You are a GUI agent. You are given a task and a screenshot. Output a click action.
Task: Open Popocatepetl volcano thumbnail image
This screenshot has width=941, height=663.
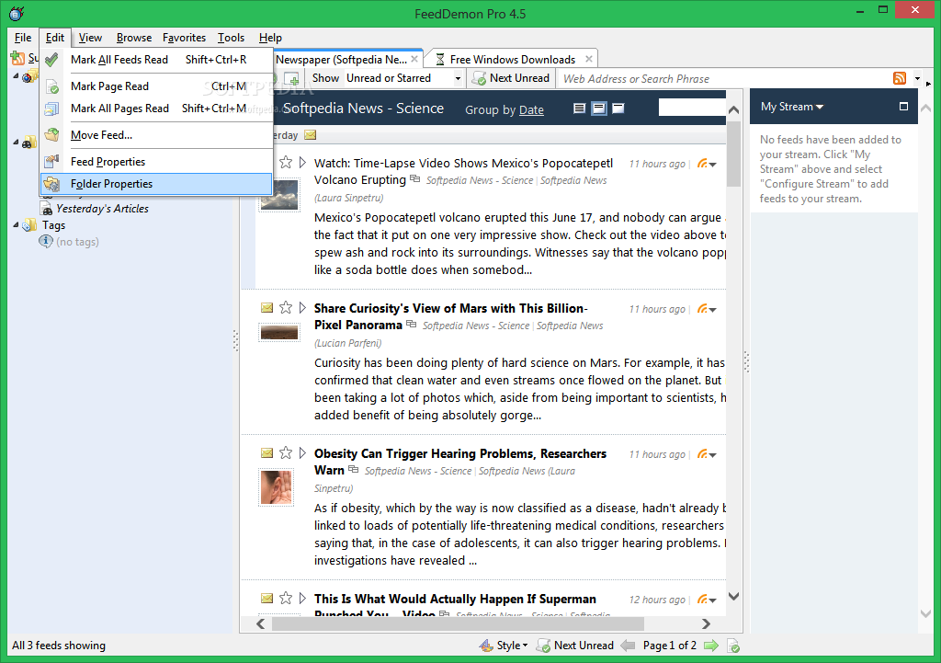[x=279, y=195]
